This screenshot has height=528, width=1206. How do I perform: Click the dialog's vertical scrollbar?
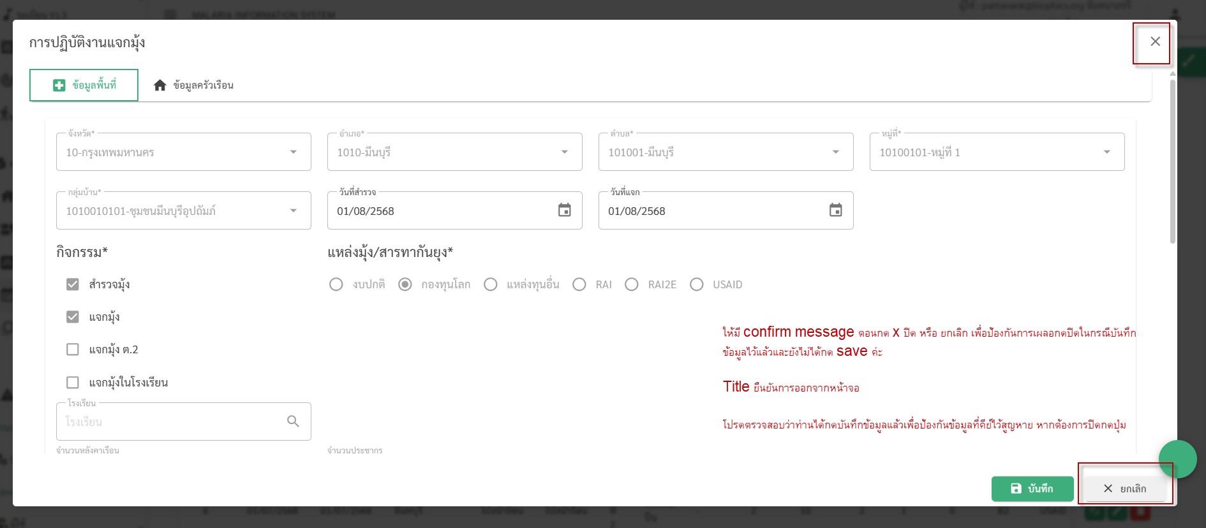pos(1172,159)
